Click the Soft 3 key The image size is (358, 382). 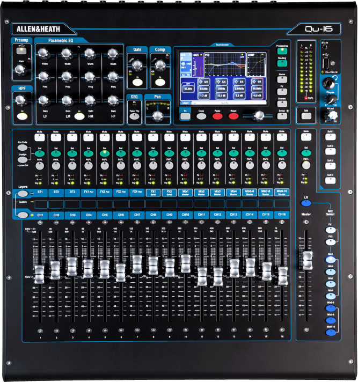(330, 166)
